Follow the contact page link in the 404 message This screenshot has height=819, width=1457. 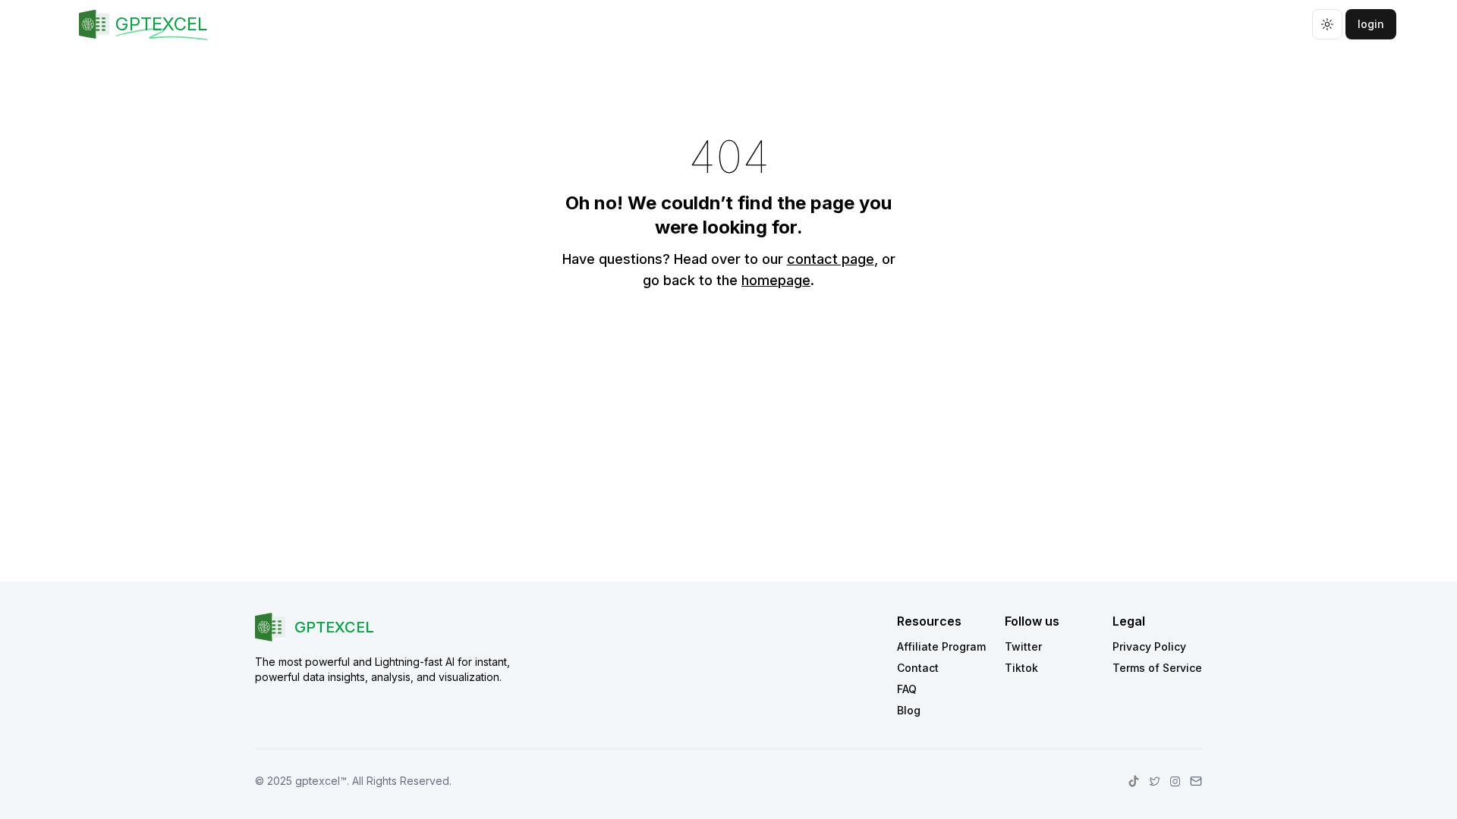coord(830,259)
